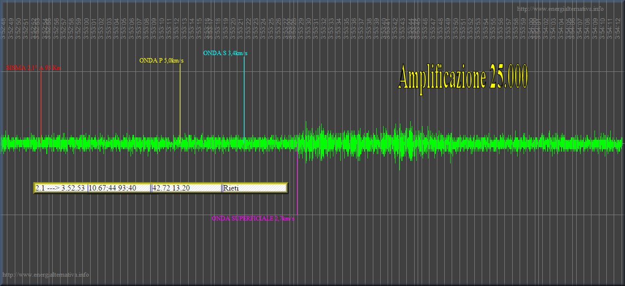Screen dimensions: 625x286
Task: Click the 3:53:47 time axis label
Action: pyautogui.click(x=433, y=28)
